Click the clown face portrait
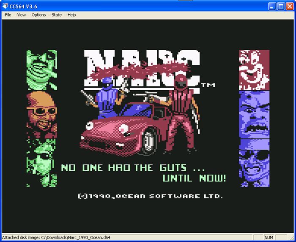 pyautogui.click(x=254, y=70)
